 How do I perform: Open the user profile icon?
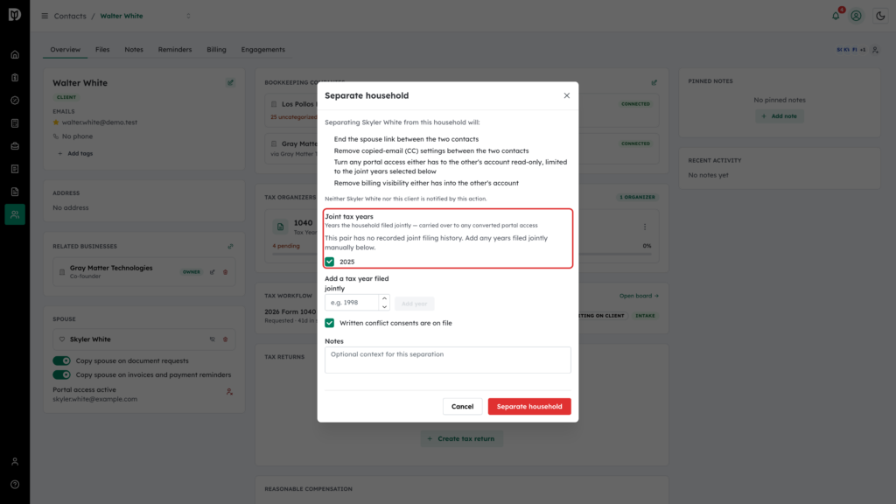click(856, 16)
